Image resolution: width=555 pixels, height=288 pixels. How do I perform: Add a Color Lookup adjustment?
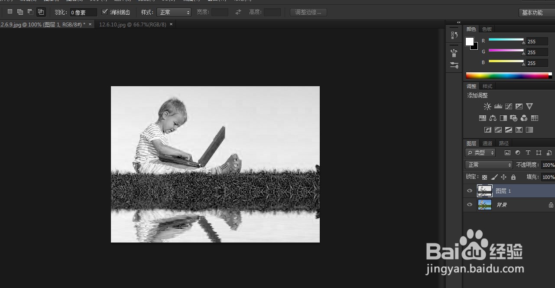[x=535, y=118]
